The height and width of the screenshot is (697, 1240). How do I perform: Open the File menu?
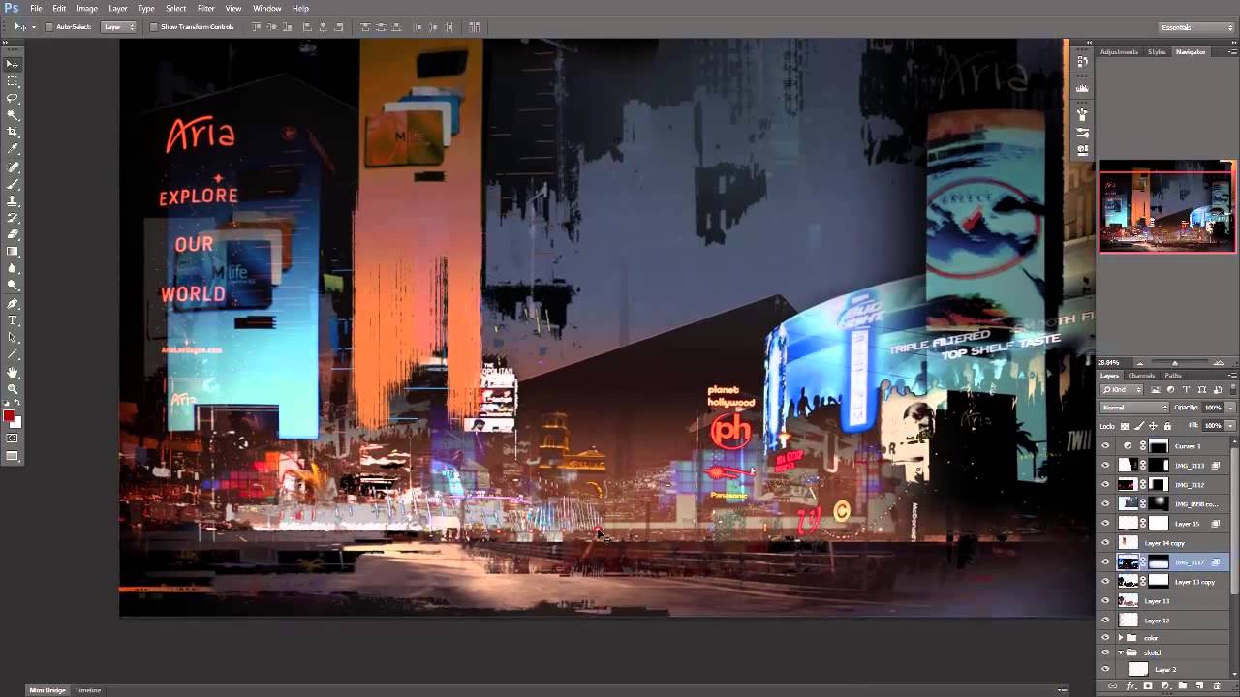click(x=36, y=8)
